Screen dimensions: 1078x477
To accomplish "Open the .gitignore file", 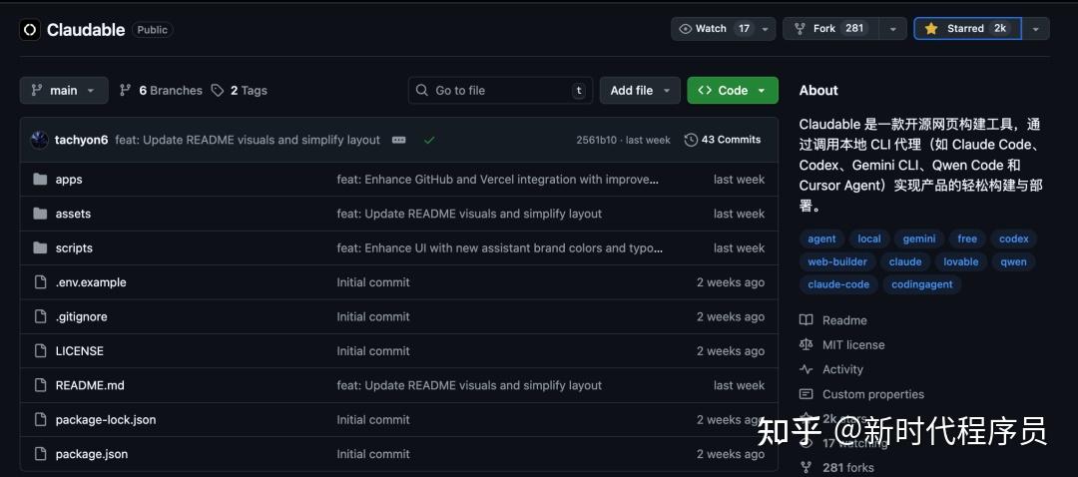I will [81, 317].
